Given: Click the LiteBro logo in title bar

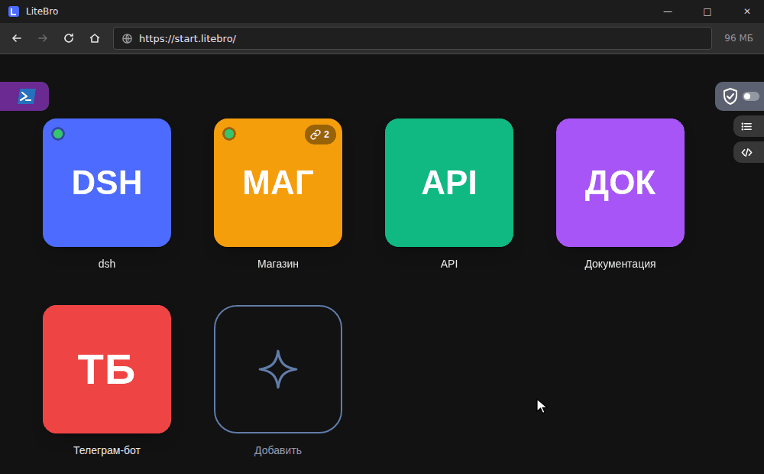Looking at the screenshot, I should tap(14, 11).
